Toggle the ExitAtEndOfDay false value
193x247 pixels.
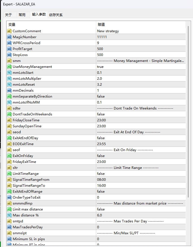click(101, 138)
